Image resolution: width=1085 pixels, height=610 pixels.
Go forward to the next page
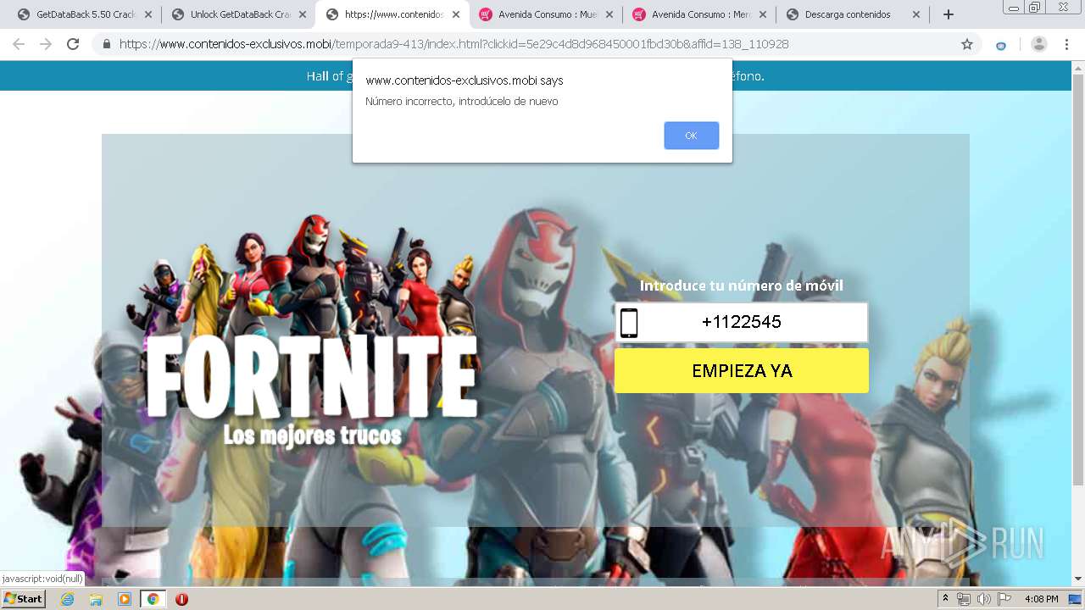tap(46, 44)
